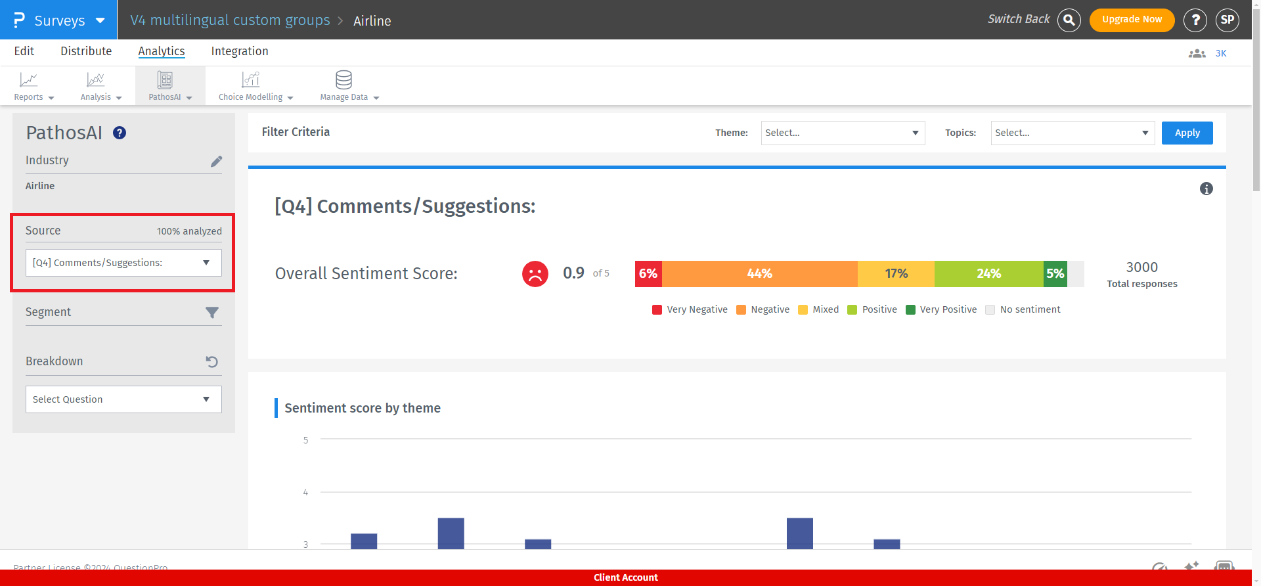Click the red sad face sentiment icon
Viewport: 1261px width, 586px height.
[535, 273]
